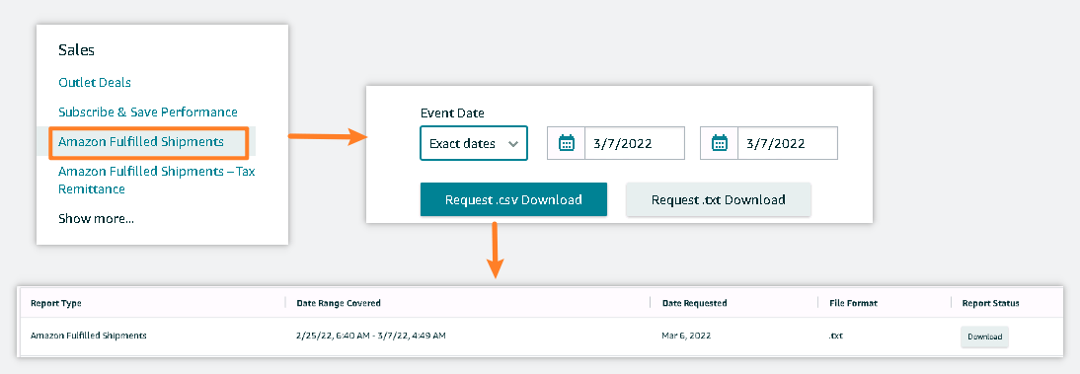Select the date range 2/25/22 - 3/7/22 cell
The image size is (1080, 374).
pyautogui.click(x=371, y=336)
